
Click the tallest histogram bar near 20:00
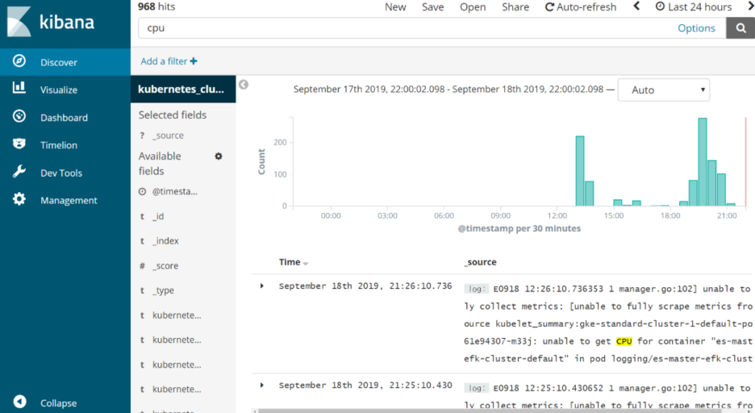(703, 162)
